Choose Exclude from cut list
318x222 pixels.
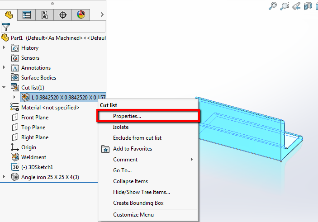[x=148, y=137]
